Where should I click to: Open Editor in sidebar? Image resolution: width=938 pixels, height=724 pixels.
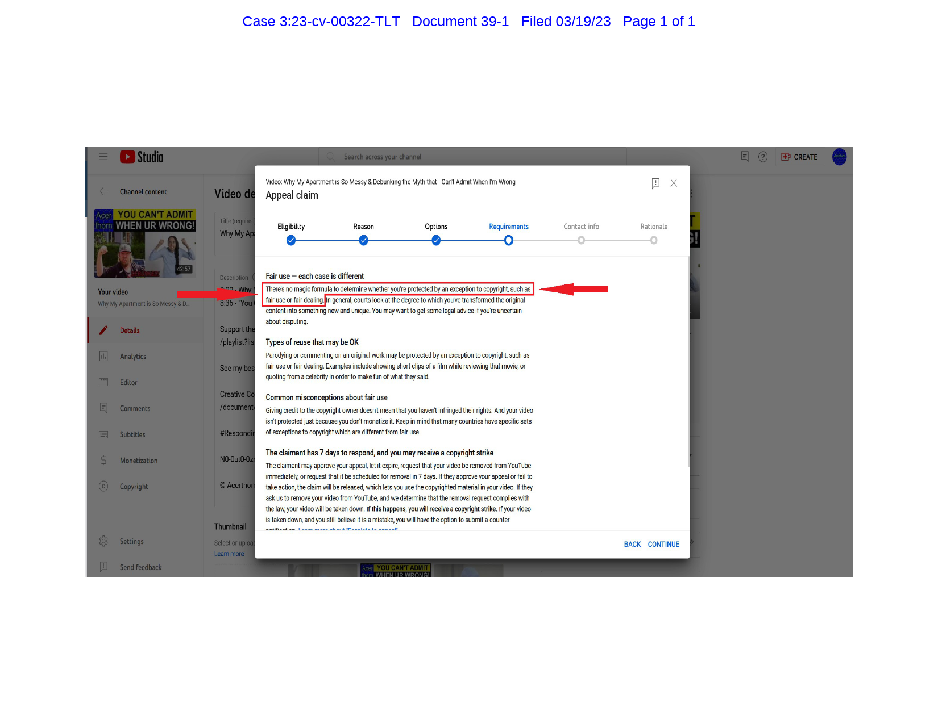(x=146, y=382)
